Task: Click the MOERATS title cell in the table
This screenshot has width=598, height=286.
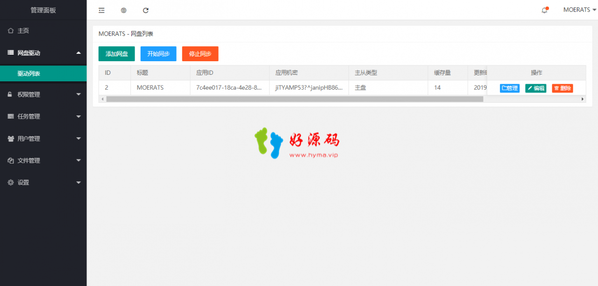Action: (x=160, y=88)
